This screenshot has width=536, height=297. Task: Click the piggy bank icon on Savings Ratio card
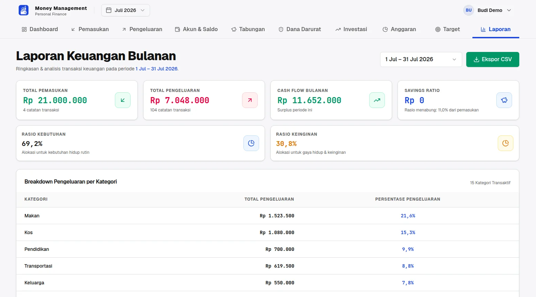click(x=504, y=100)
